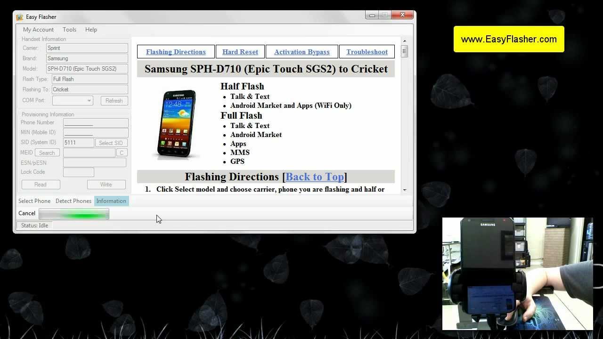Click the Write button

106,185
